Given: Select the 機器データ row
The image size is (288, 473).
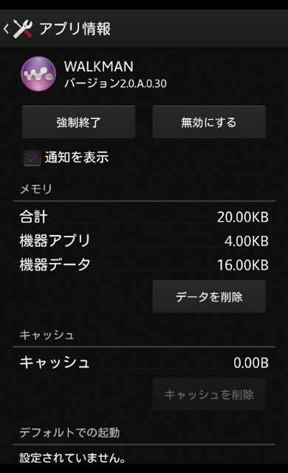Looking at the screenshot, I should (x=144, y=265).
